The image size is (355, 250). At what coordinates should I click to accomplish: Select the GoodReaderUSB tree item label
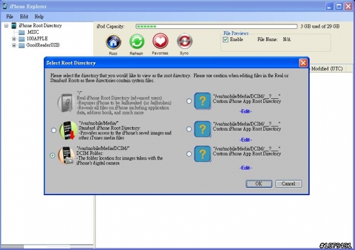pos(43,46)
